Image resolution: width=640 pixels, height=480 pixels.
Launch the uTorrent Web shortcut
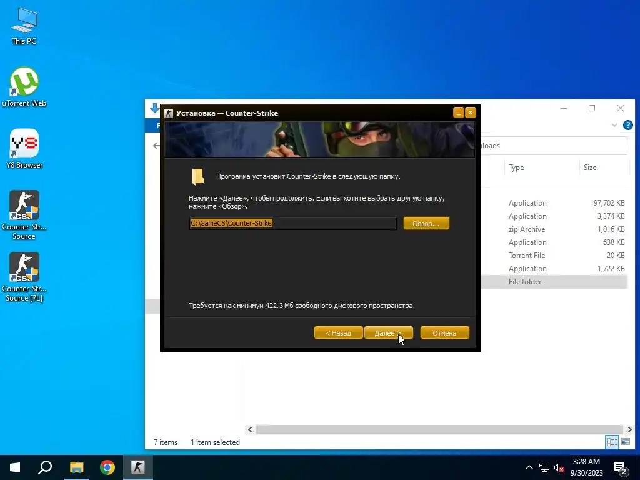tap(24, 87)
